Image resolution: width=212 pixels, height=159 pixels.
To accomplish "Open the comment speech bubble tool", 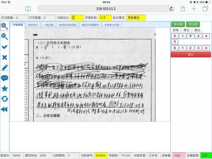I will click(5, 78).
